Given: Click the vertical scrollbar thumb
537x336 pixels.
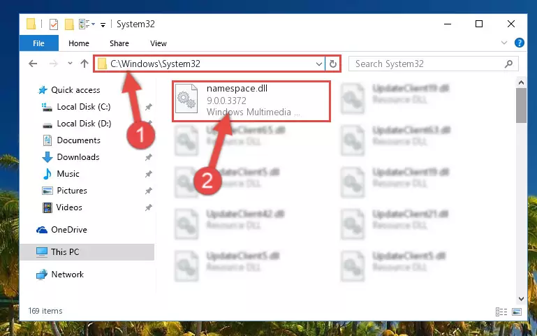Looking at the screenshot, I should click(x=521, y=105).
